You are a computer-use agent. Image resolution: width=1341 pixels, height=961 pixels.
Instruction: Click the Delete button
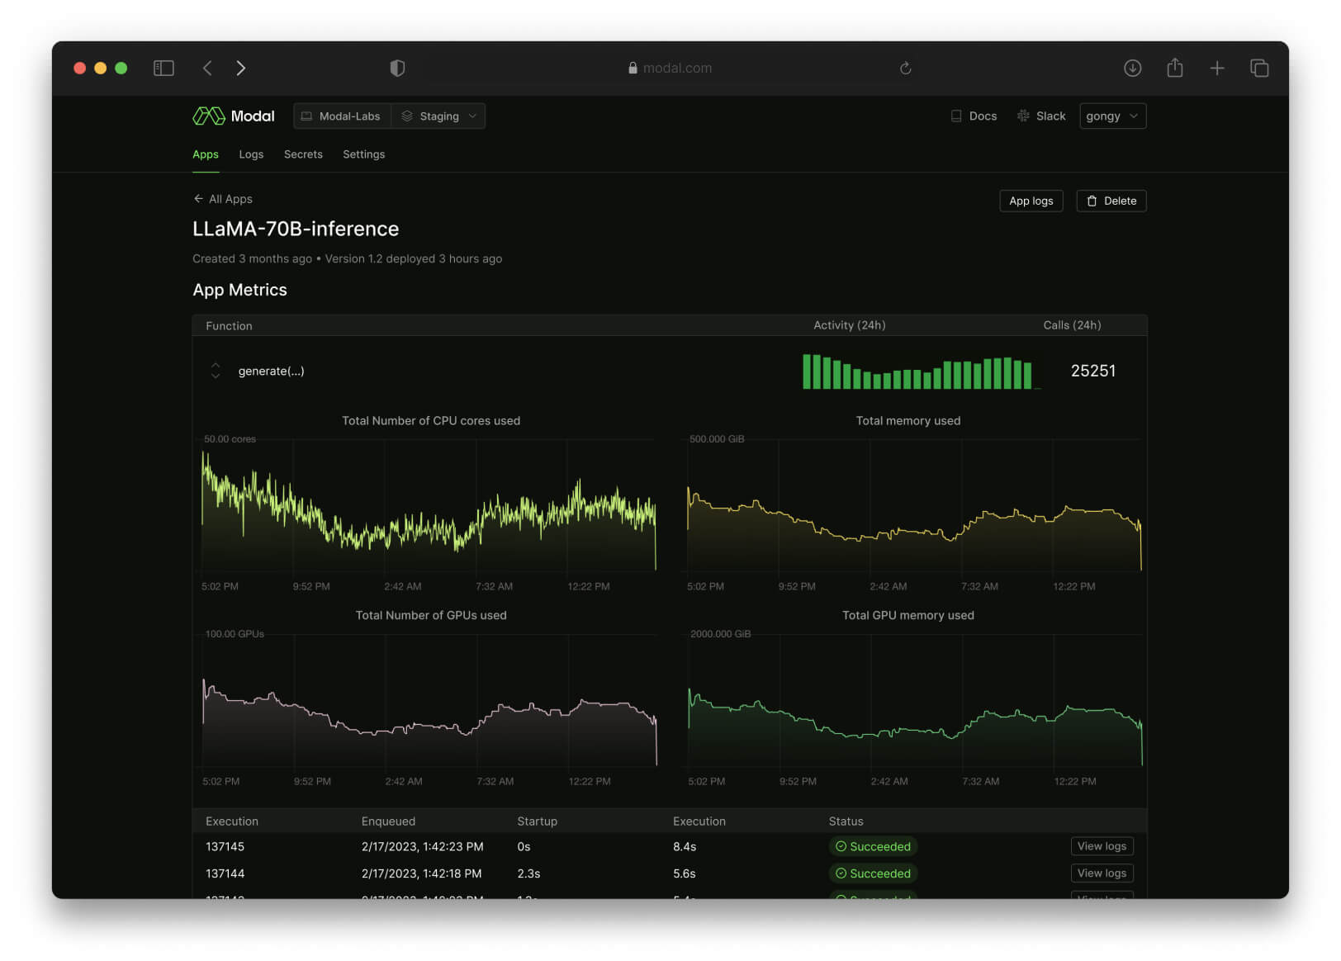click(x=1111, y=201)
